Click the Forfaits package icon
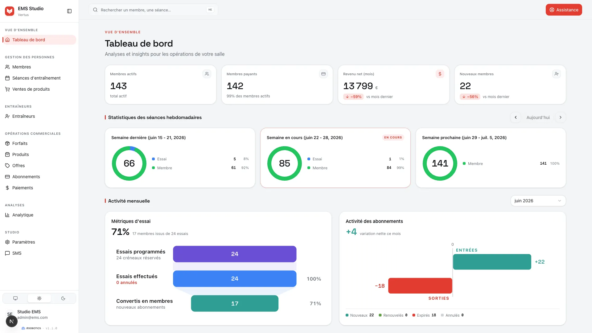Viewport: 592px width, 333px height. point(7,143)
